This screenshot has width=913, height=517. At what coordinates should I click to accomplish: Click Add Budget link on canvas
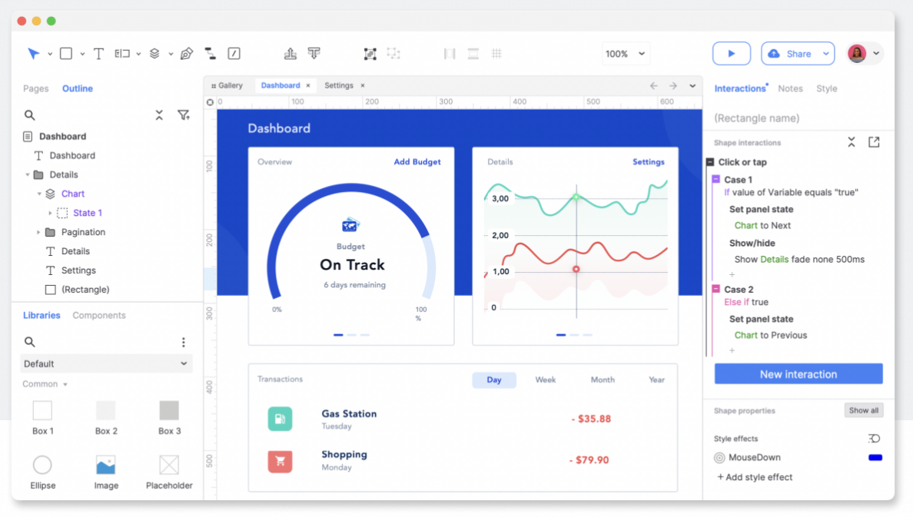tap(417, 162)
